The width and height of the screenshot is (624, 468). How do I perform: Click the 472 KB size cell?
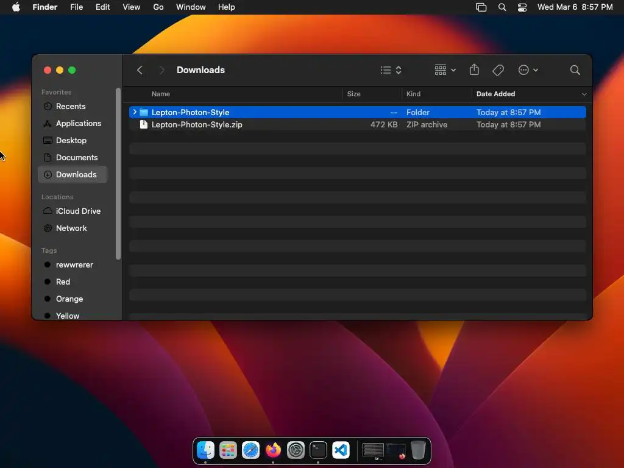(x=384, y=124)
